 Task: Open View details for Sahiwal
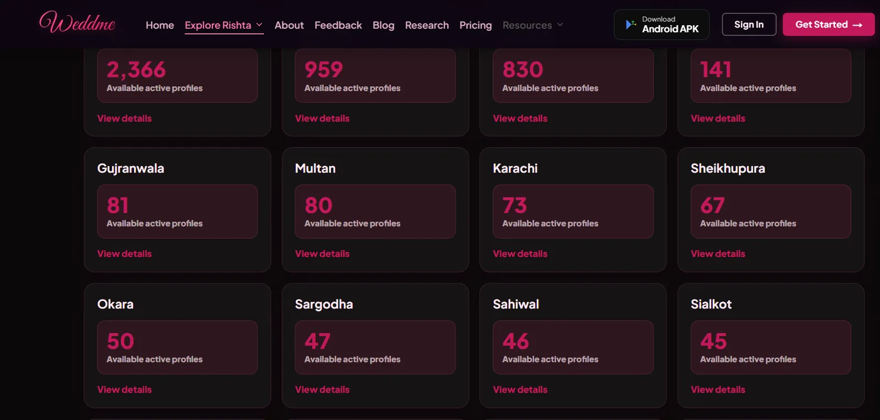tap(520, 389)
